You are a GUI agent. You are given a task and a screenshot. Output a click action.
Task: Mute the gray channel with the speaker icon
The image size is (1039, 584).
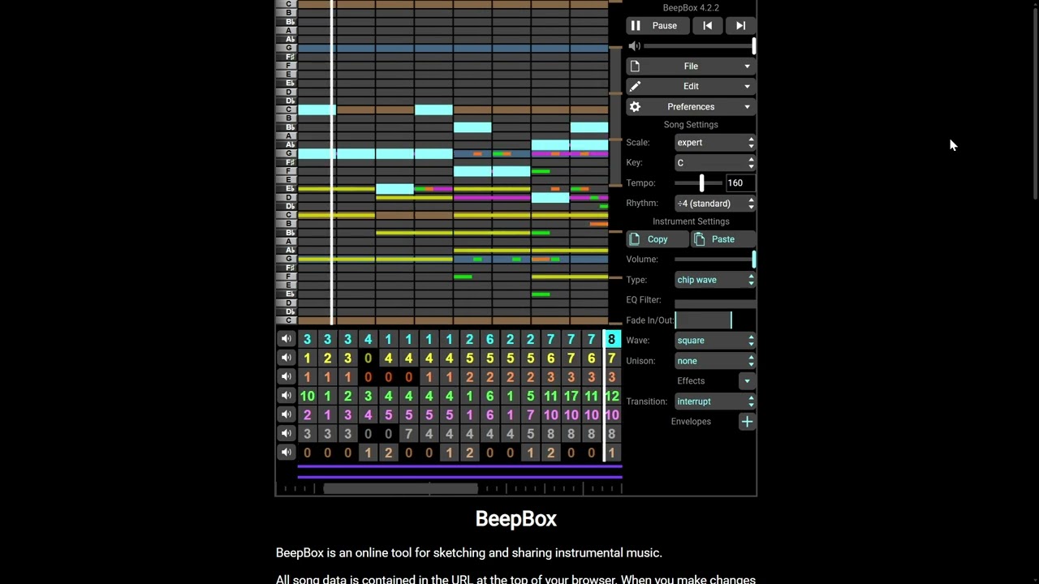click(x=286, y=434)
